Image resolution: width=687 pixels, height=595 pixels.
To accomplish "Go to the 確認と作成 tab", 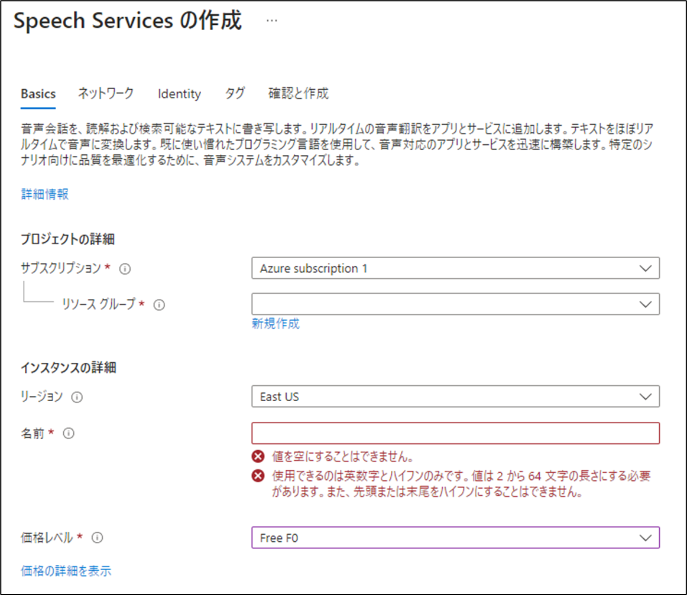I will tap(299, 93).
